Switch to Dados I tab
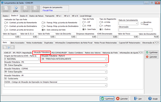 tap(6, 16)
